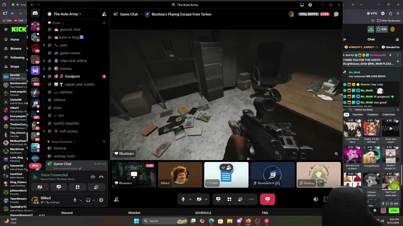The width and height of the screenshot is (403, 226).
Task: Open more call options ellipsis
Action: tap(251, 199)
